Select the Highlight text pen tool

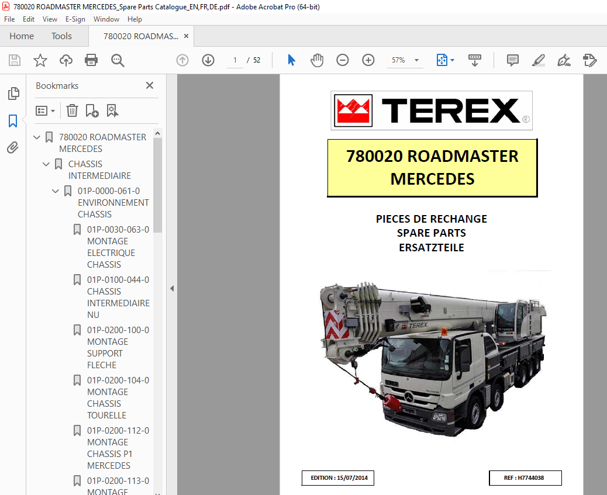pos(539,60)
